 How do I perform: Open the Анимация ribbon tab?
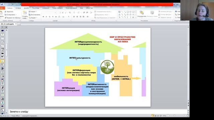46,8
